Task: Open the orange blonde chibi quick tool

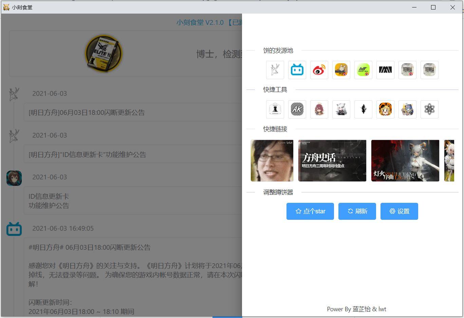Action: click(385, 109)
